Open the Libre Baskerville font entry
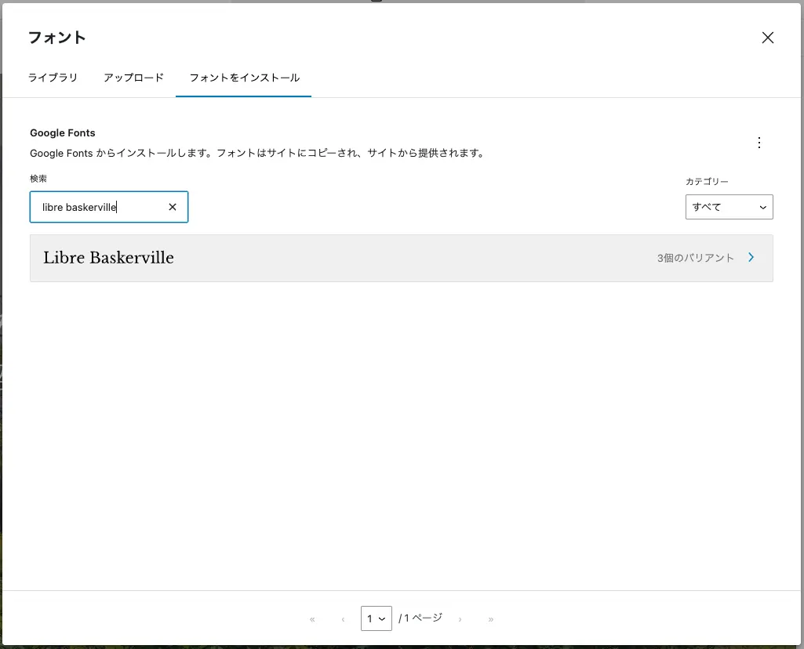The width and height of the screenshot is (804, 649). tap(108, 258)
